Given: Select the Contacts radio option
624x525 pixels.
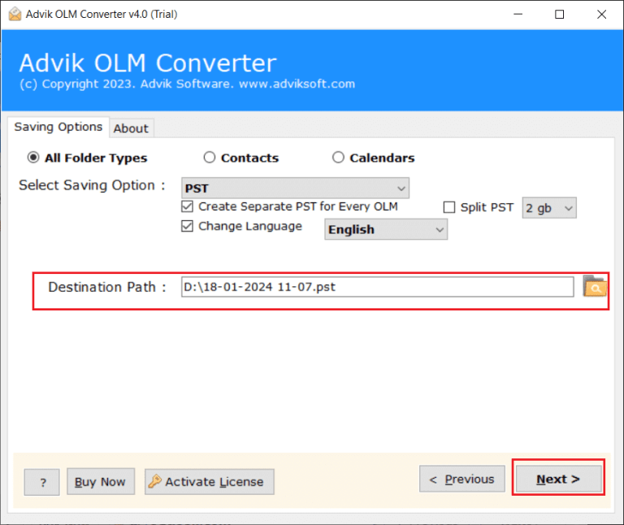Looking at the screenshot, I should point(210,158).
